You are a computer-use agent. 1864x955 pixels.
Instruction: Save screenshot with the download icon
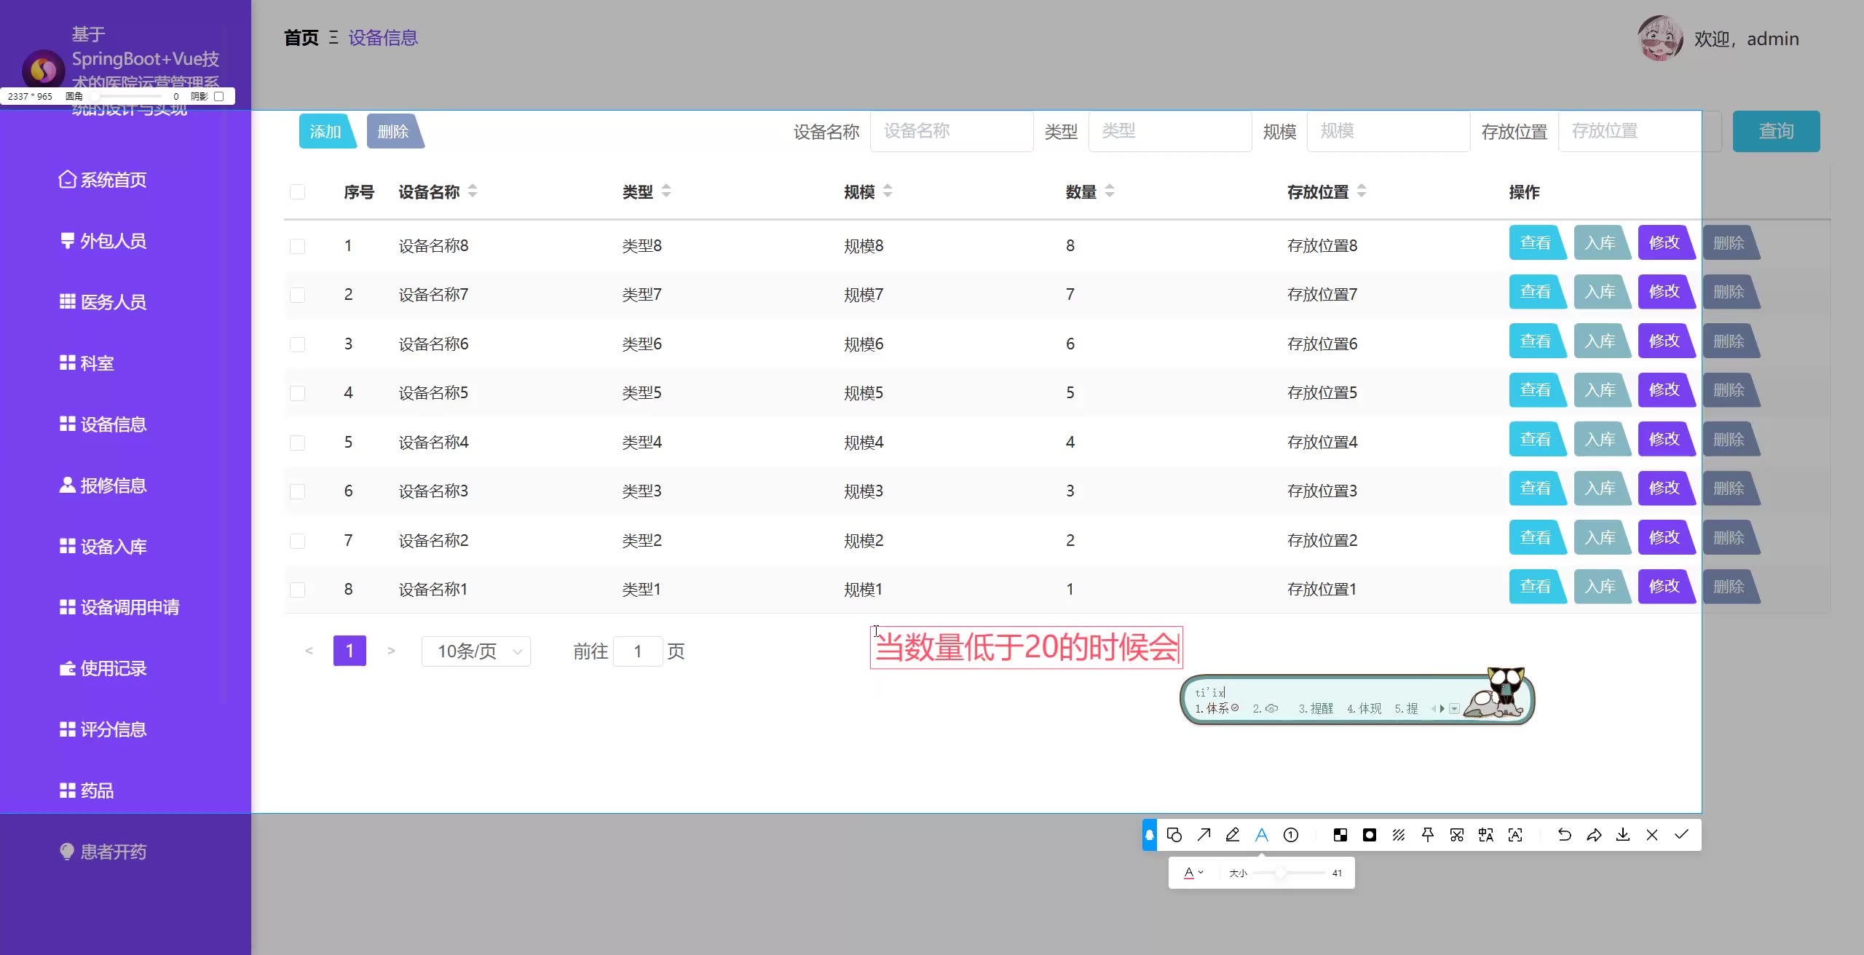(x=1623, y=835)
